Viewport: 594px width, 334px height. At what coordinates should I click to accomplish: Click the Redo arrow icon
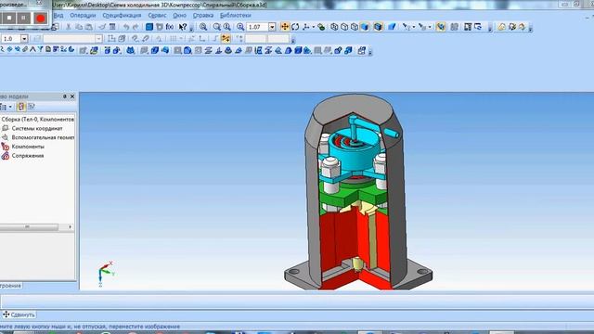136,27
